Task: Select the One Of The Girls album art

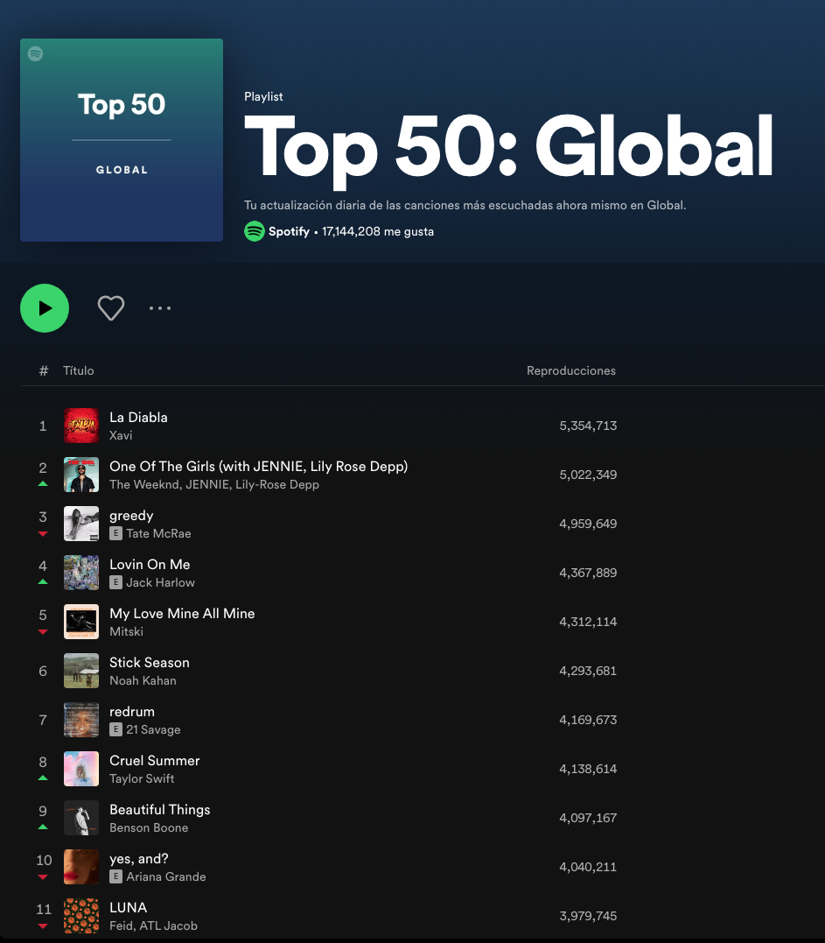Action: (x=81, y=475)
